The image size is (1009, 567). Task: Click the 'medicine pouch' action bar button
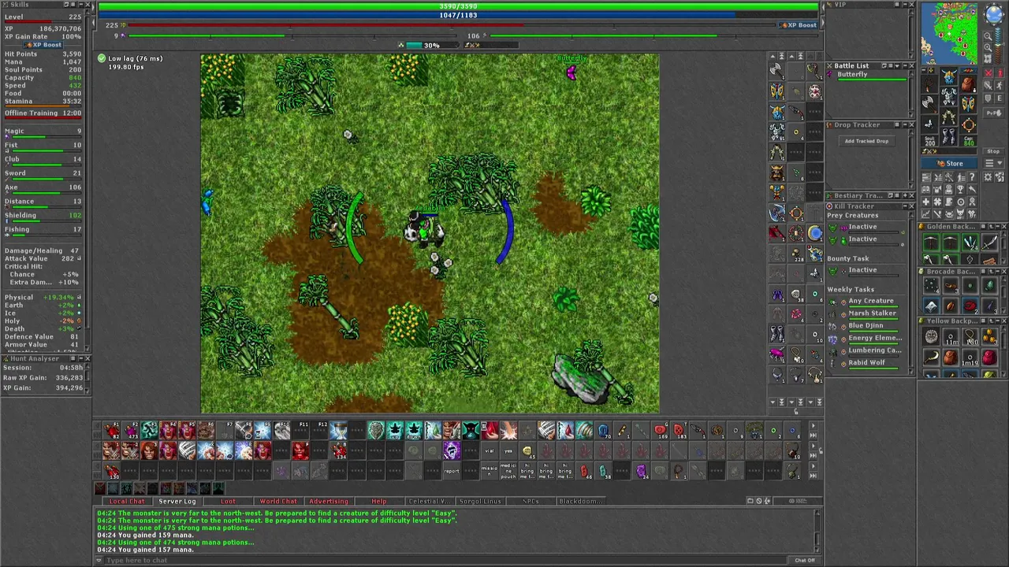[508, 471]
